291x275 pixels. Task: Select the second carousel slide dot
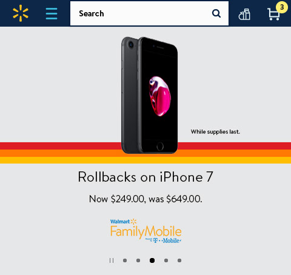pyautogui.click(x=138, y=260)
